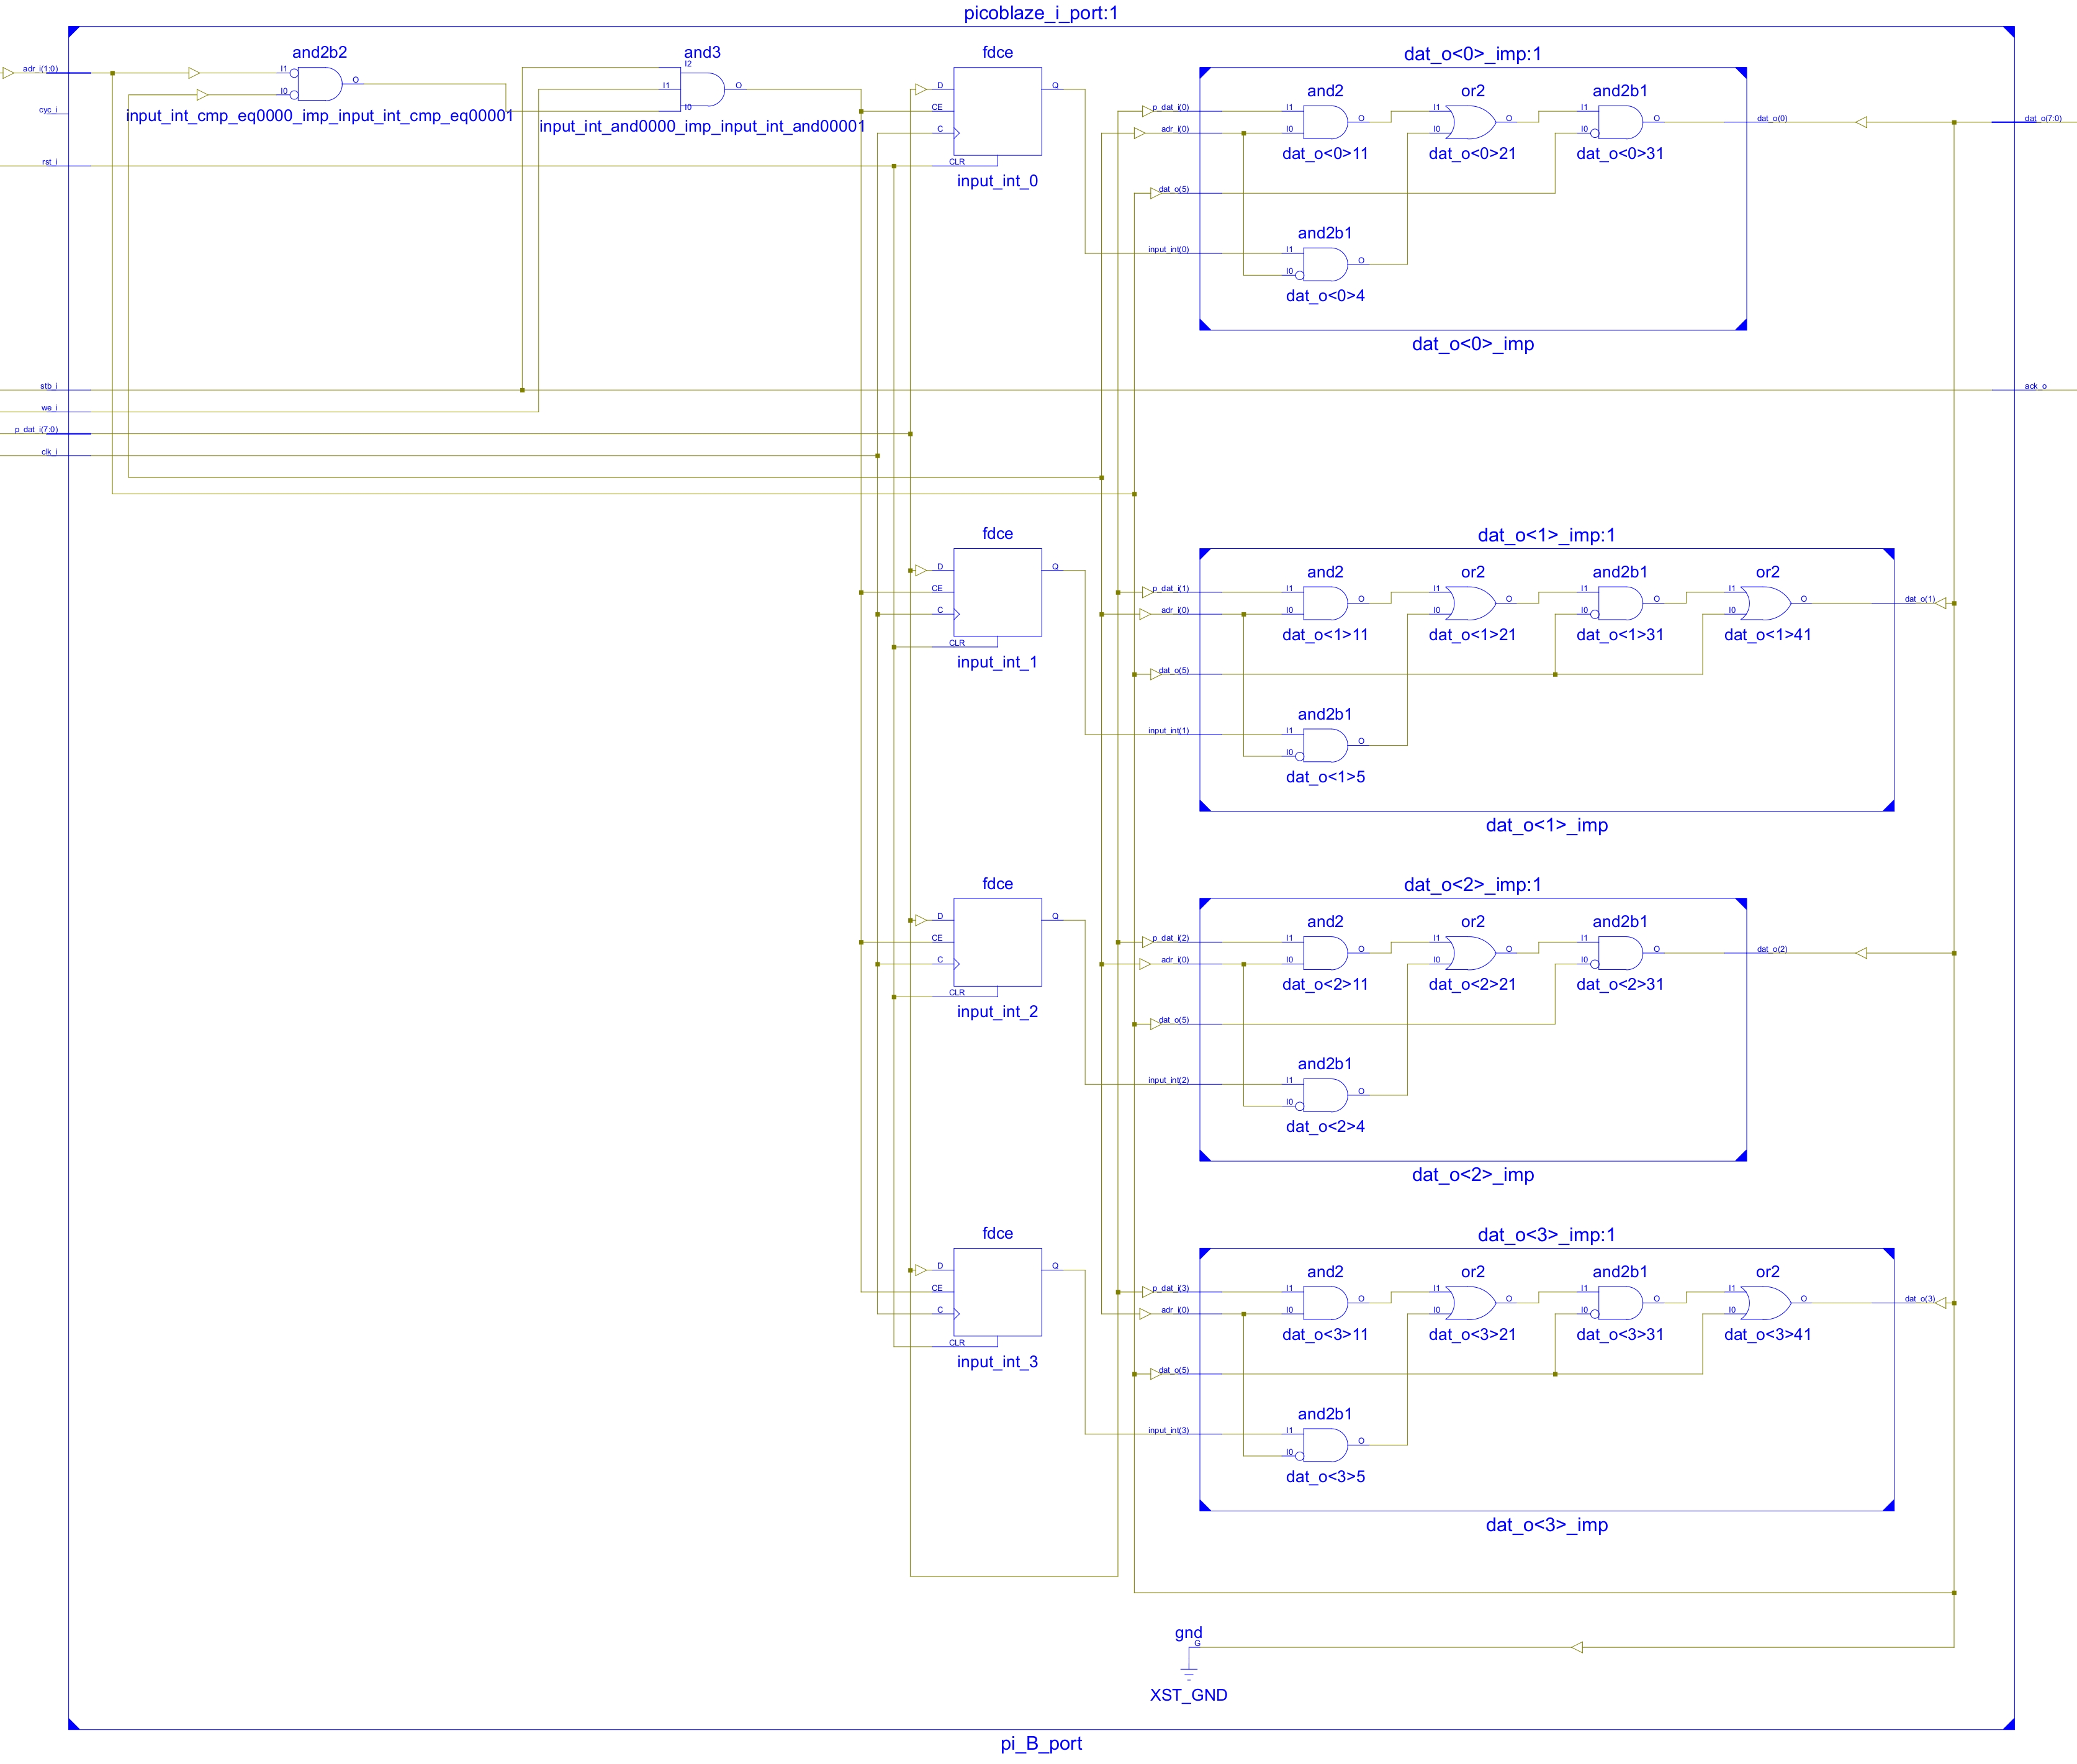Select the and2b2 gate symbol
Image resolution: width=2077 pixels, height=1764 pixels.
coord(319,84)
